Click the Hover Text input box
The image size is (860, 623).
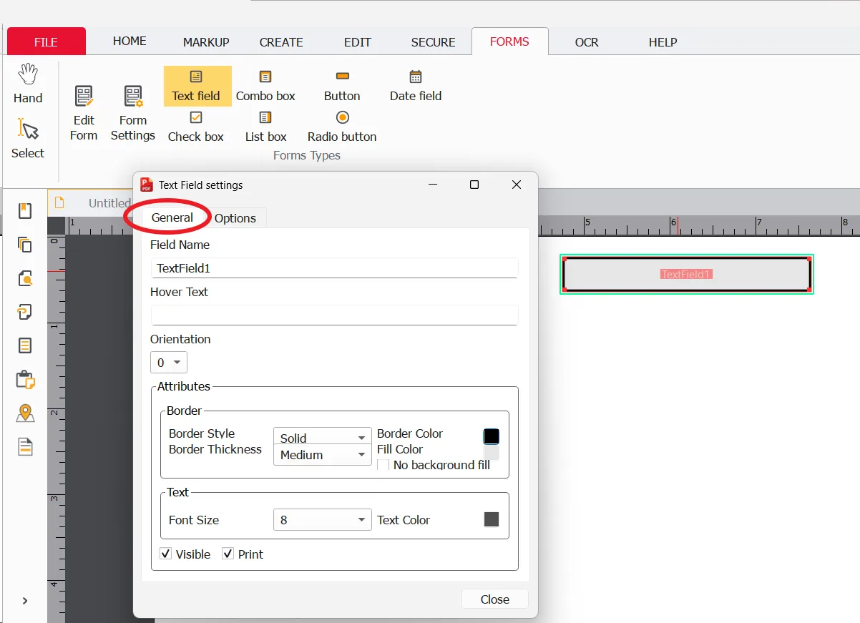click(x=334, y=315)
